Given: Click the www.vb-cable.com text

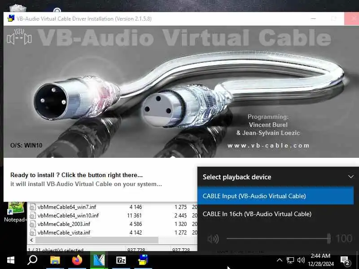Looking at the screenshot, I should pyautogui.click(x=268, y=145).
